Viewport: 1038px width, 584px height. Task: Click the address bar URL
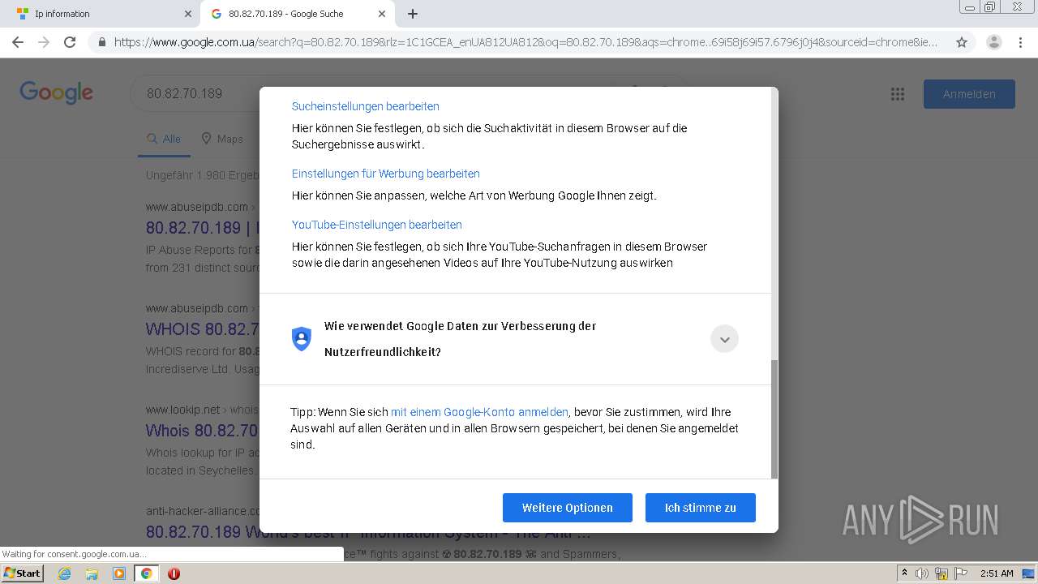pos(525,42)
